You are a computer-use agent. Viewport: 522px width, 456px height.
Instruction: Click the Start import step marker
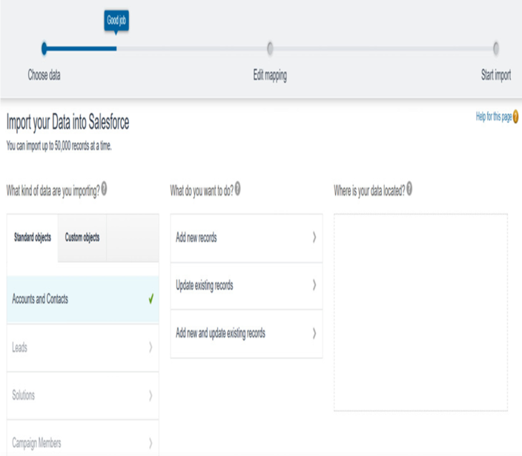(496, 49)
